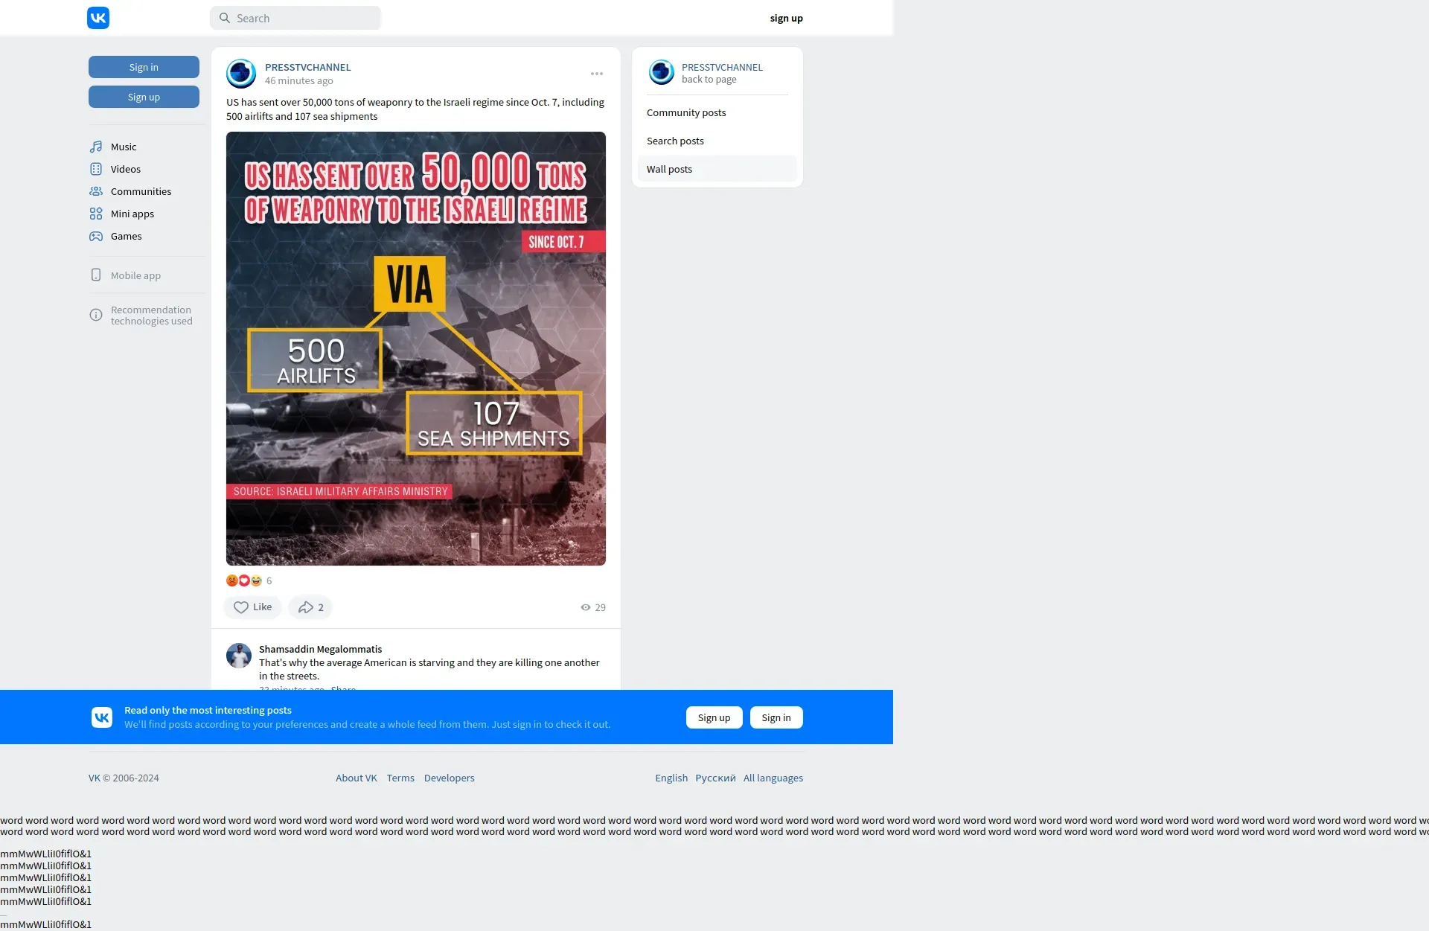This screenshot has height=931, width=1429.
Task: Open Shamsaddin Megalommatis commenter profile
Action: 320,649
